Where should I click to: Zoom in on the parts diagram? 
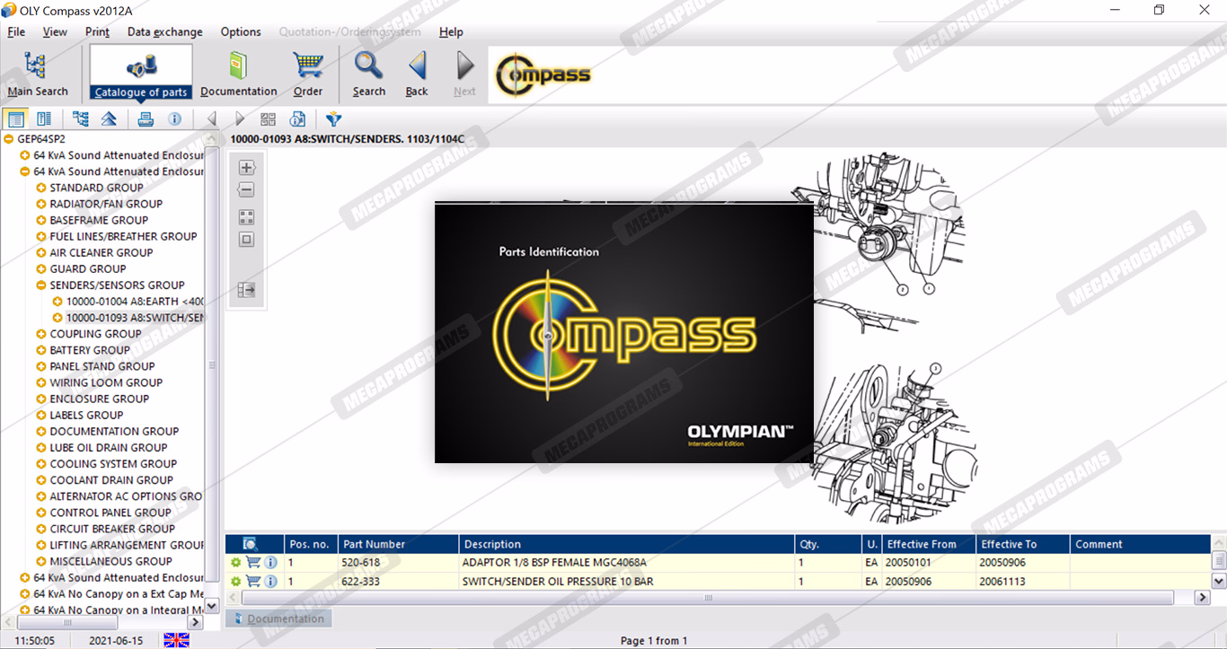pyautogui.click(x=247, y=168)
